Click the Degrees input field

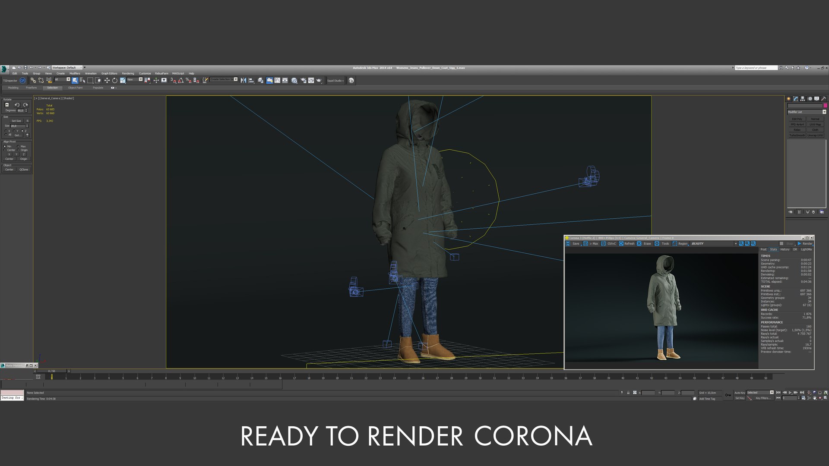pyautogui.click(x=21, y=110)
